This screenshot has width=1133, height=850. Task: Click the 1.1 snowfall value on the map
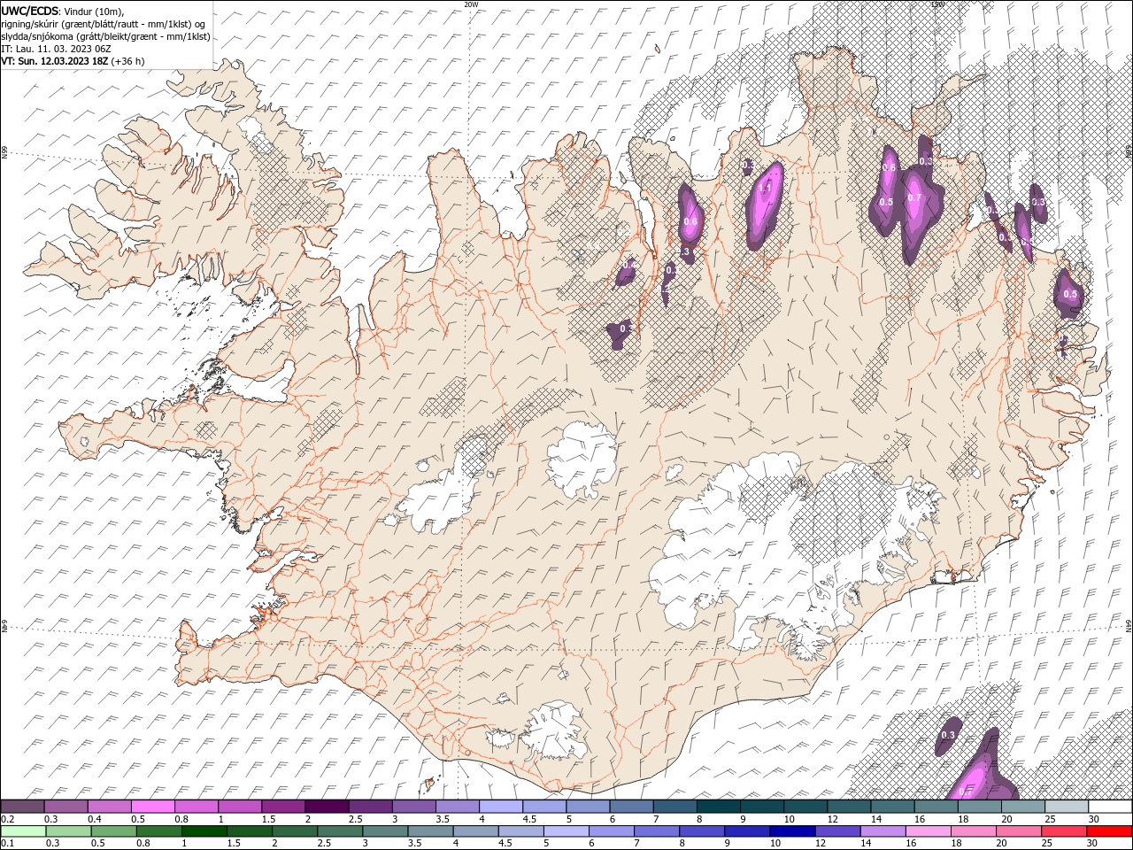pos(765,189)
